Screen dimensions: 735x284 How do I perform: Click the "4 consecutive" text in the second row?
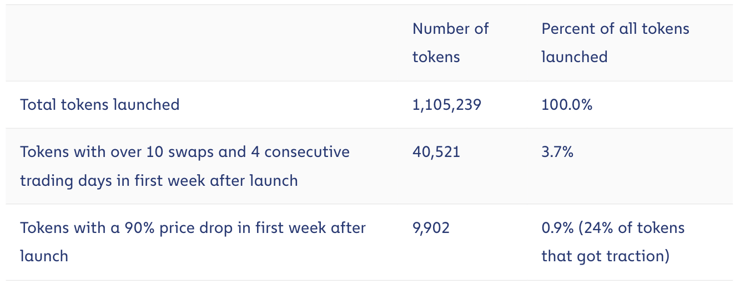pos(300,152)
